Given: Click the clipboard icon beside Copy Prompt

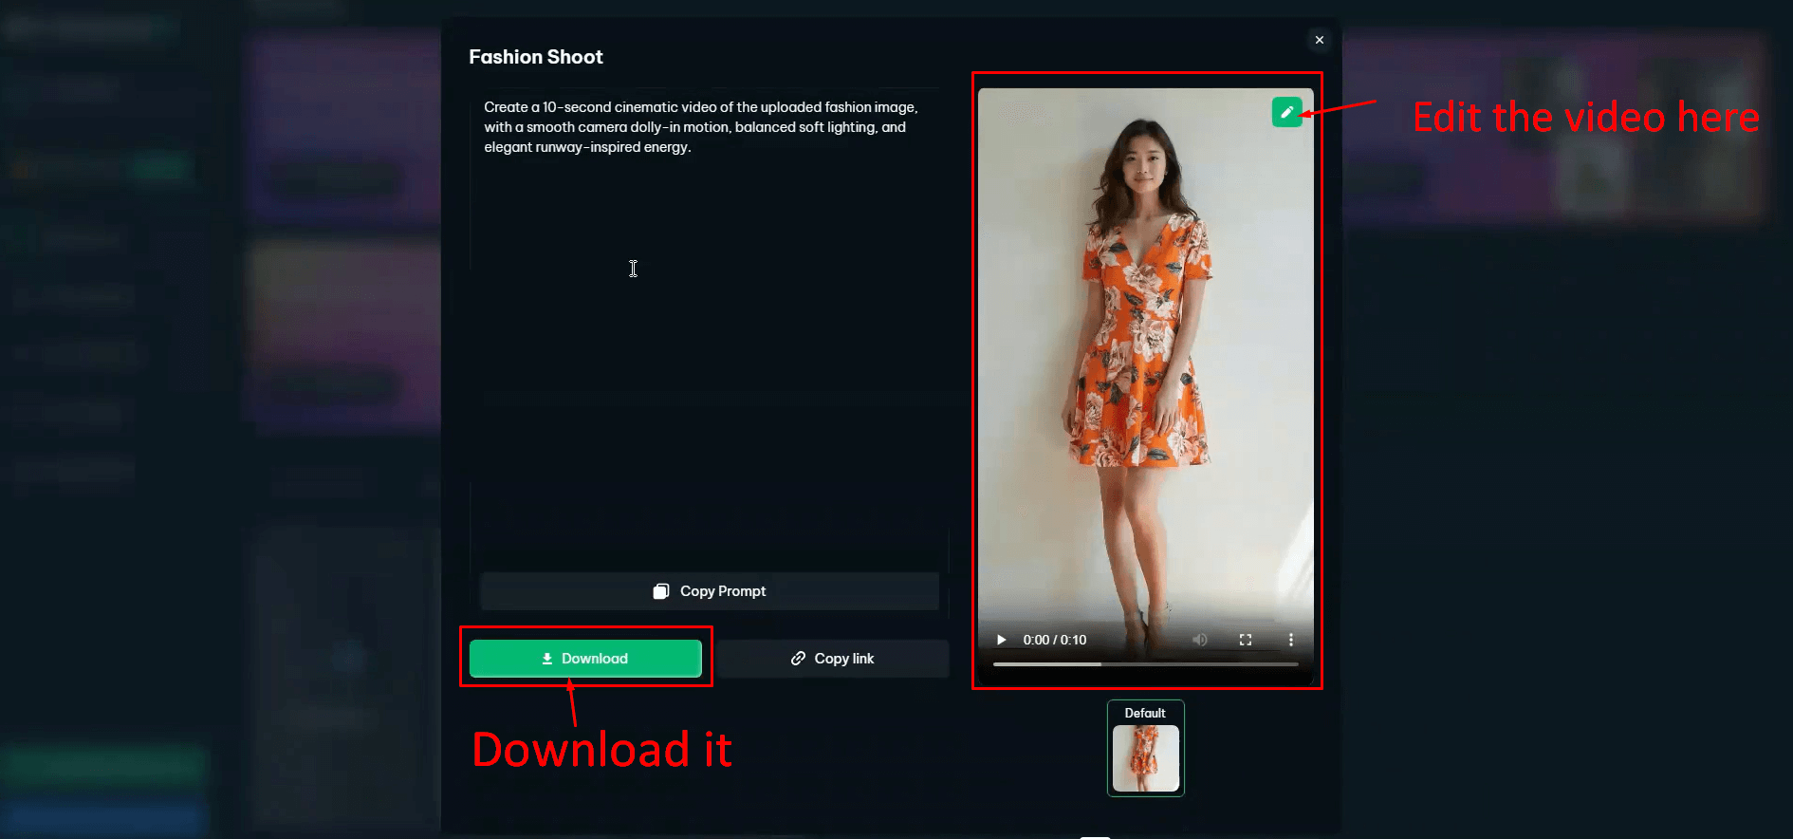Looking at the screenshot, I should [661, 591].
